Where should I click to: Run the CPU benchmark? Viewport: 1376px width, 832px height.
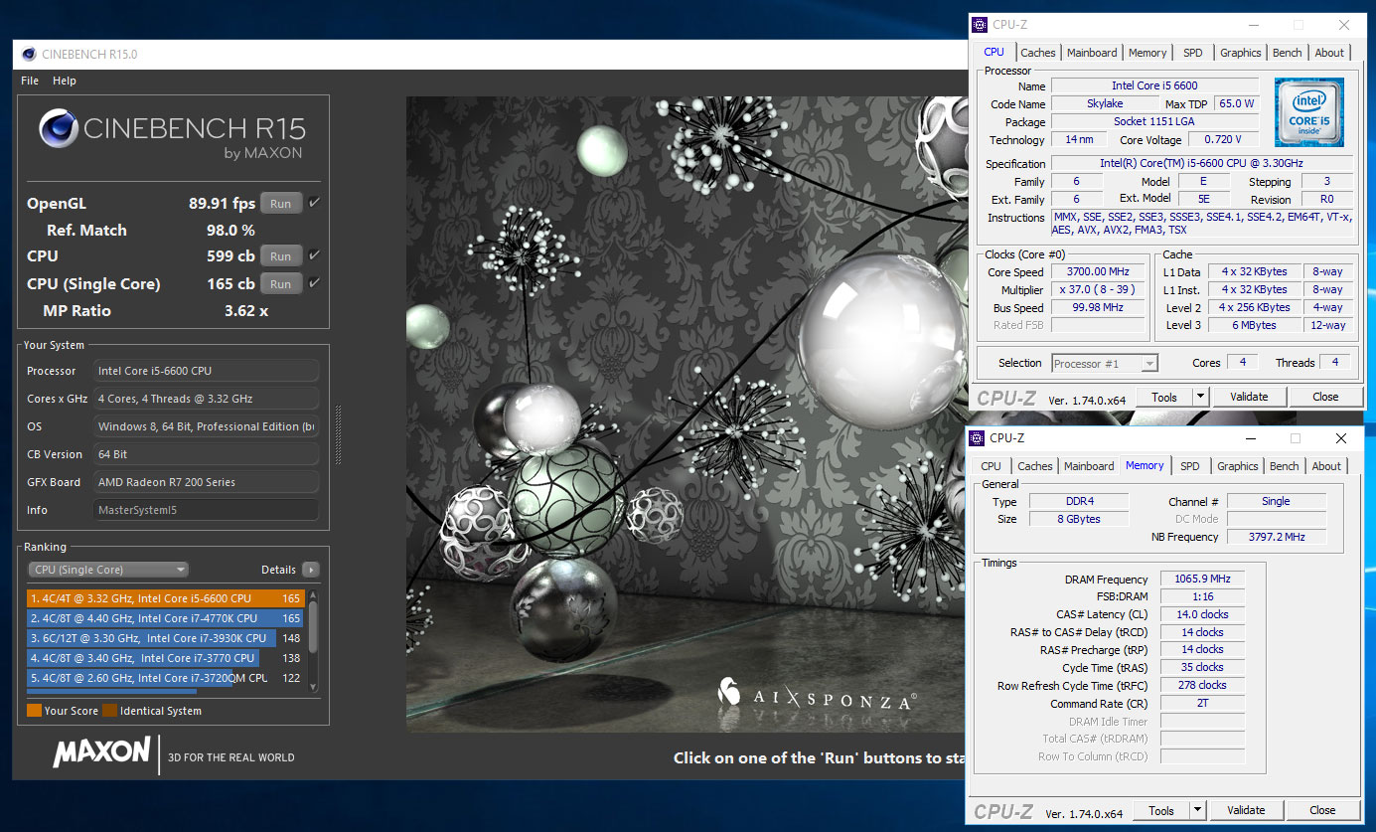tap(281, 256)
